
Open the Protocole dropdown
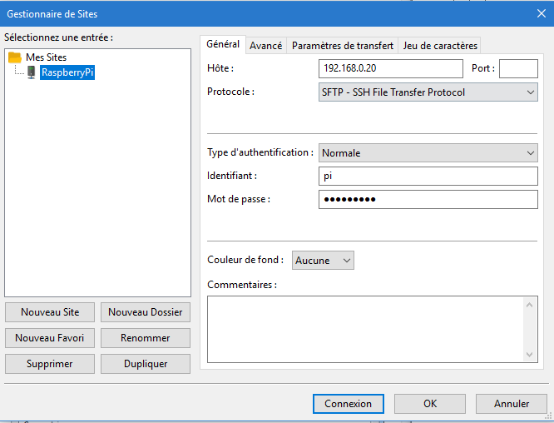pos(428,92)
